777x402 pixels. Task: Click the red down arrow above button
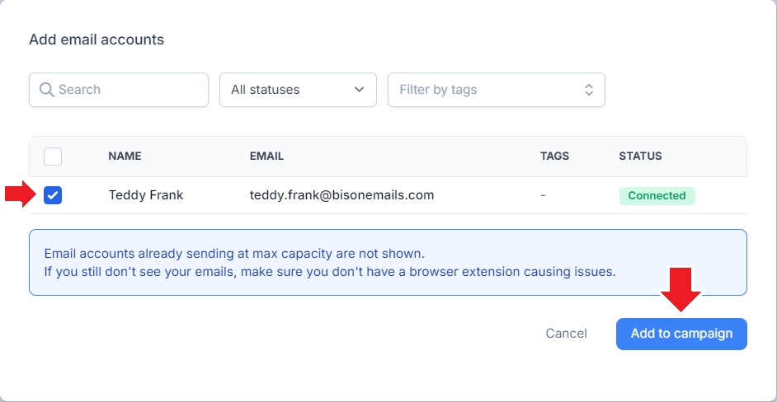click(x=680, y=290)
